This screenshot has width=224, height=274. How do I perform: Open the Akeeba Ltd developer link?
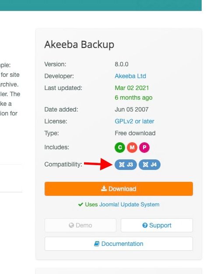pos(130,76)
